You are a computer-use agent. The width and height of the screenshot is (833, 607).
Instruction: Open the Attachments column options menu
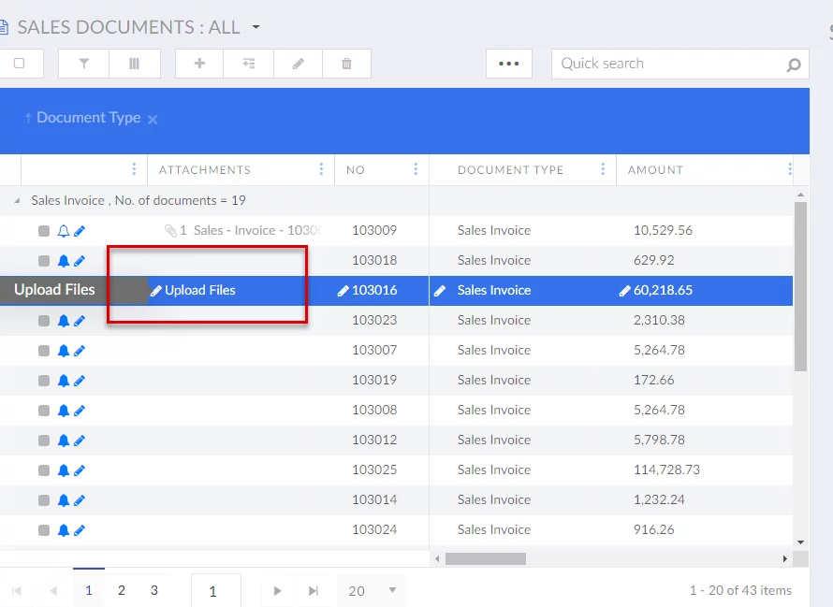[x=321, y=169]
